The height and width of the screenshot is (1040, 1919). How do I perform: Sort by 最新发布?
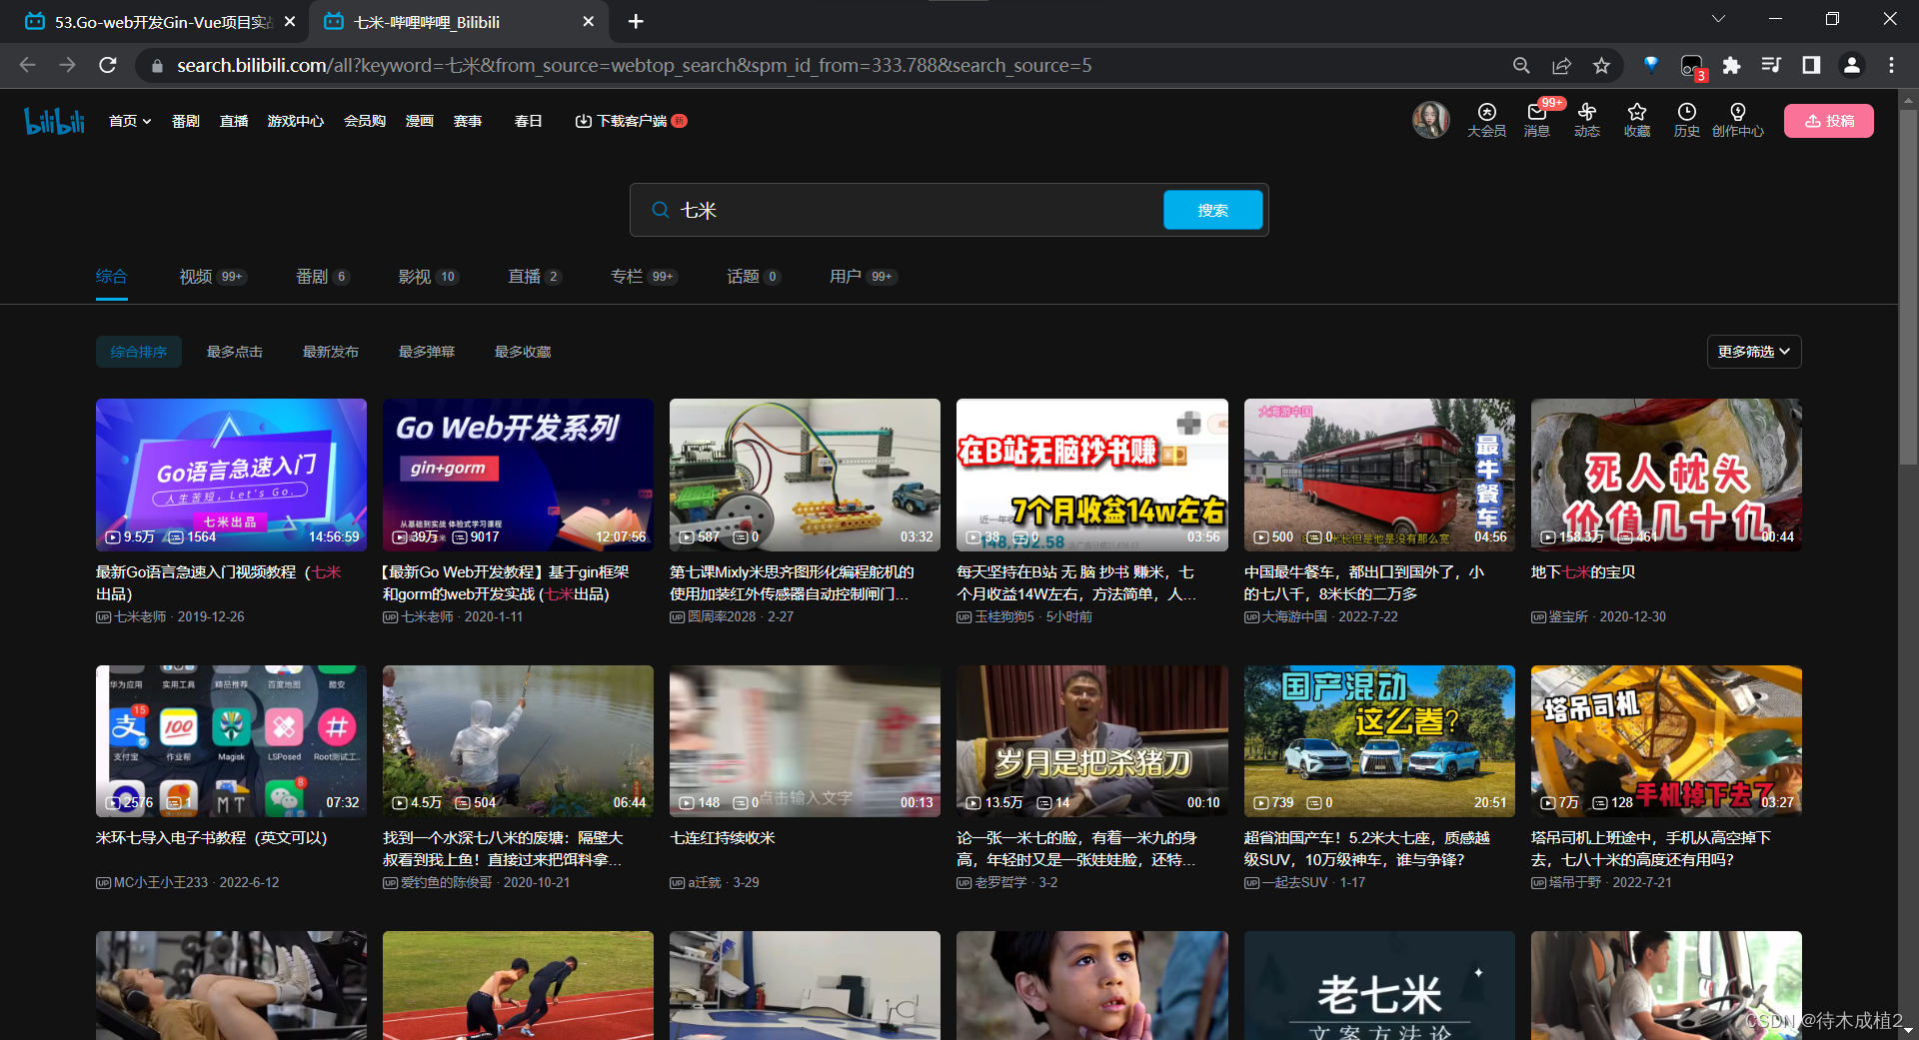point(331,352)
